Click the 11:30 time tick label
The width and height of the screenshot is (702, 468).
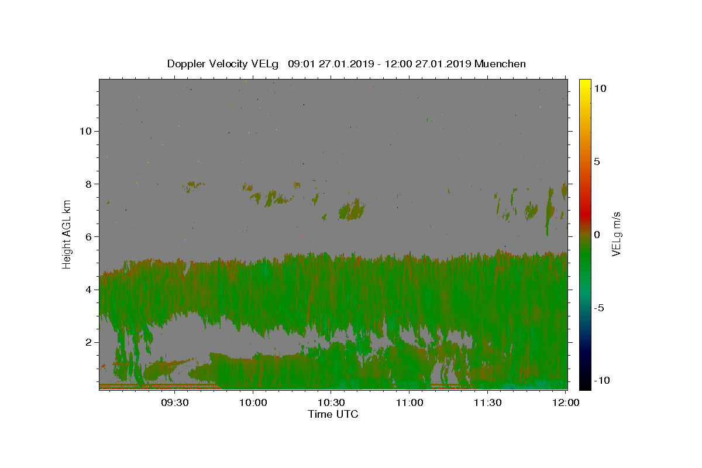pos(487,402)
